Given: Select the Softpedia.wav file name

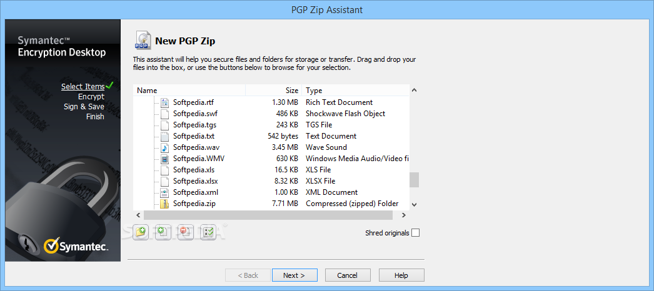Looking at the screenshot, I should point(196,147).
